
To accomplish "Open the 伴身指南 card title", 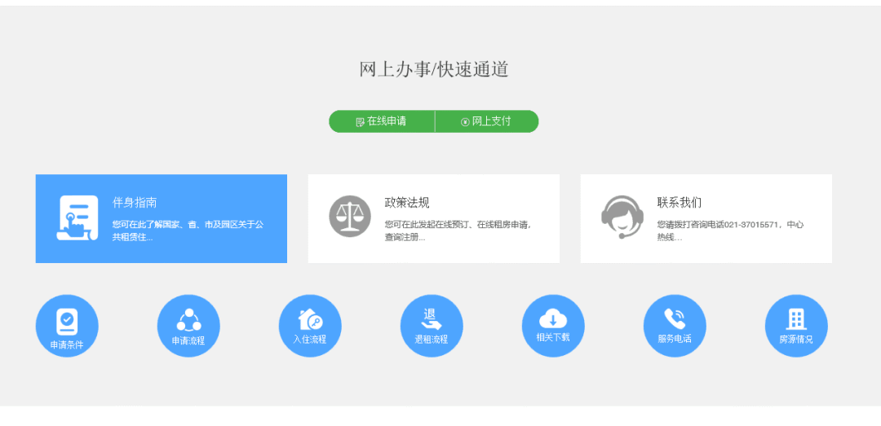I will [135, 203].
